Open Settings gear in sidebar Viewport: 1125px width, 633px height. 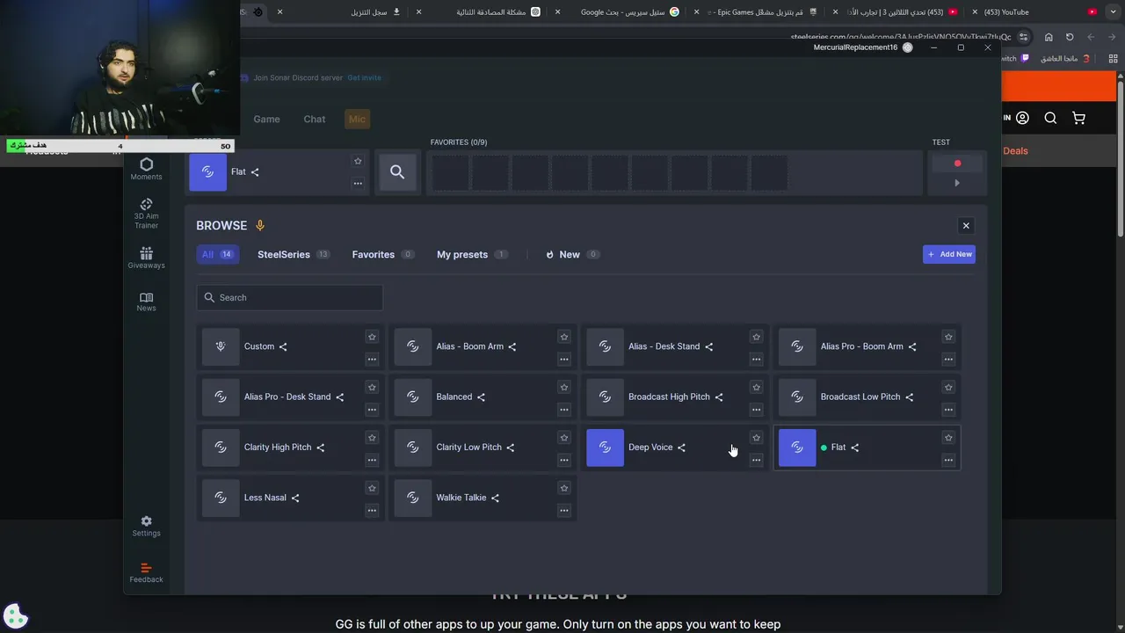[x=146, y=526]
